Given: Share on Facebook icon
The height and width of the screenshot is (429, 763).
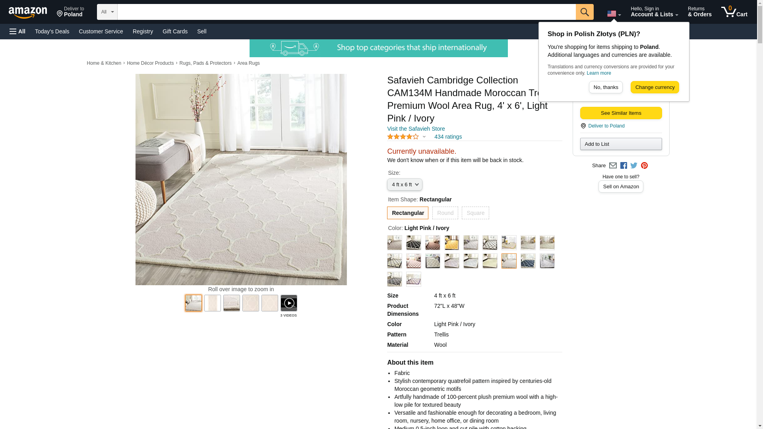Looking at the screenshot, I should [624, 166].
